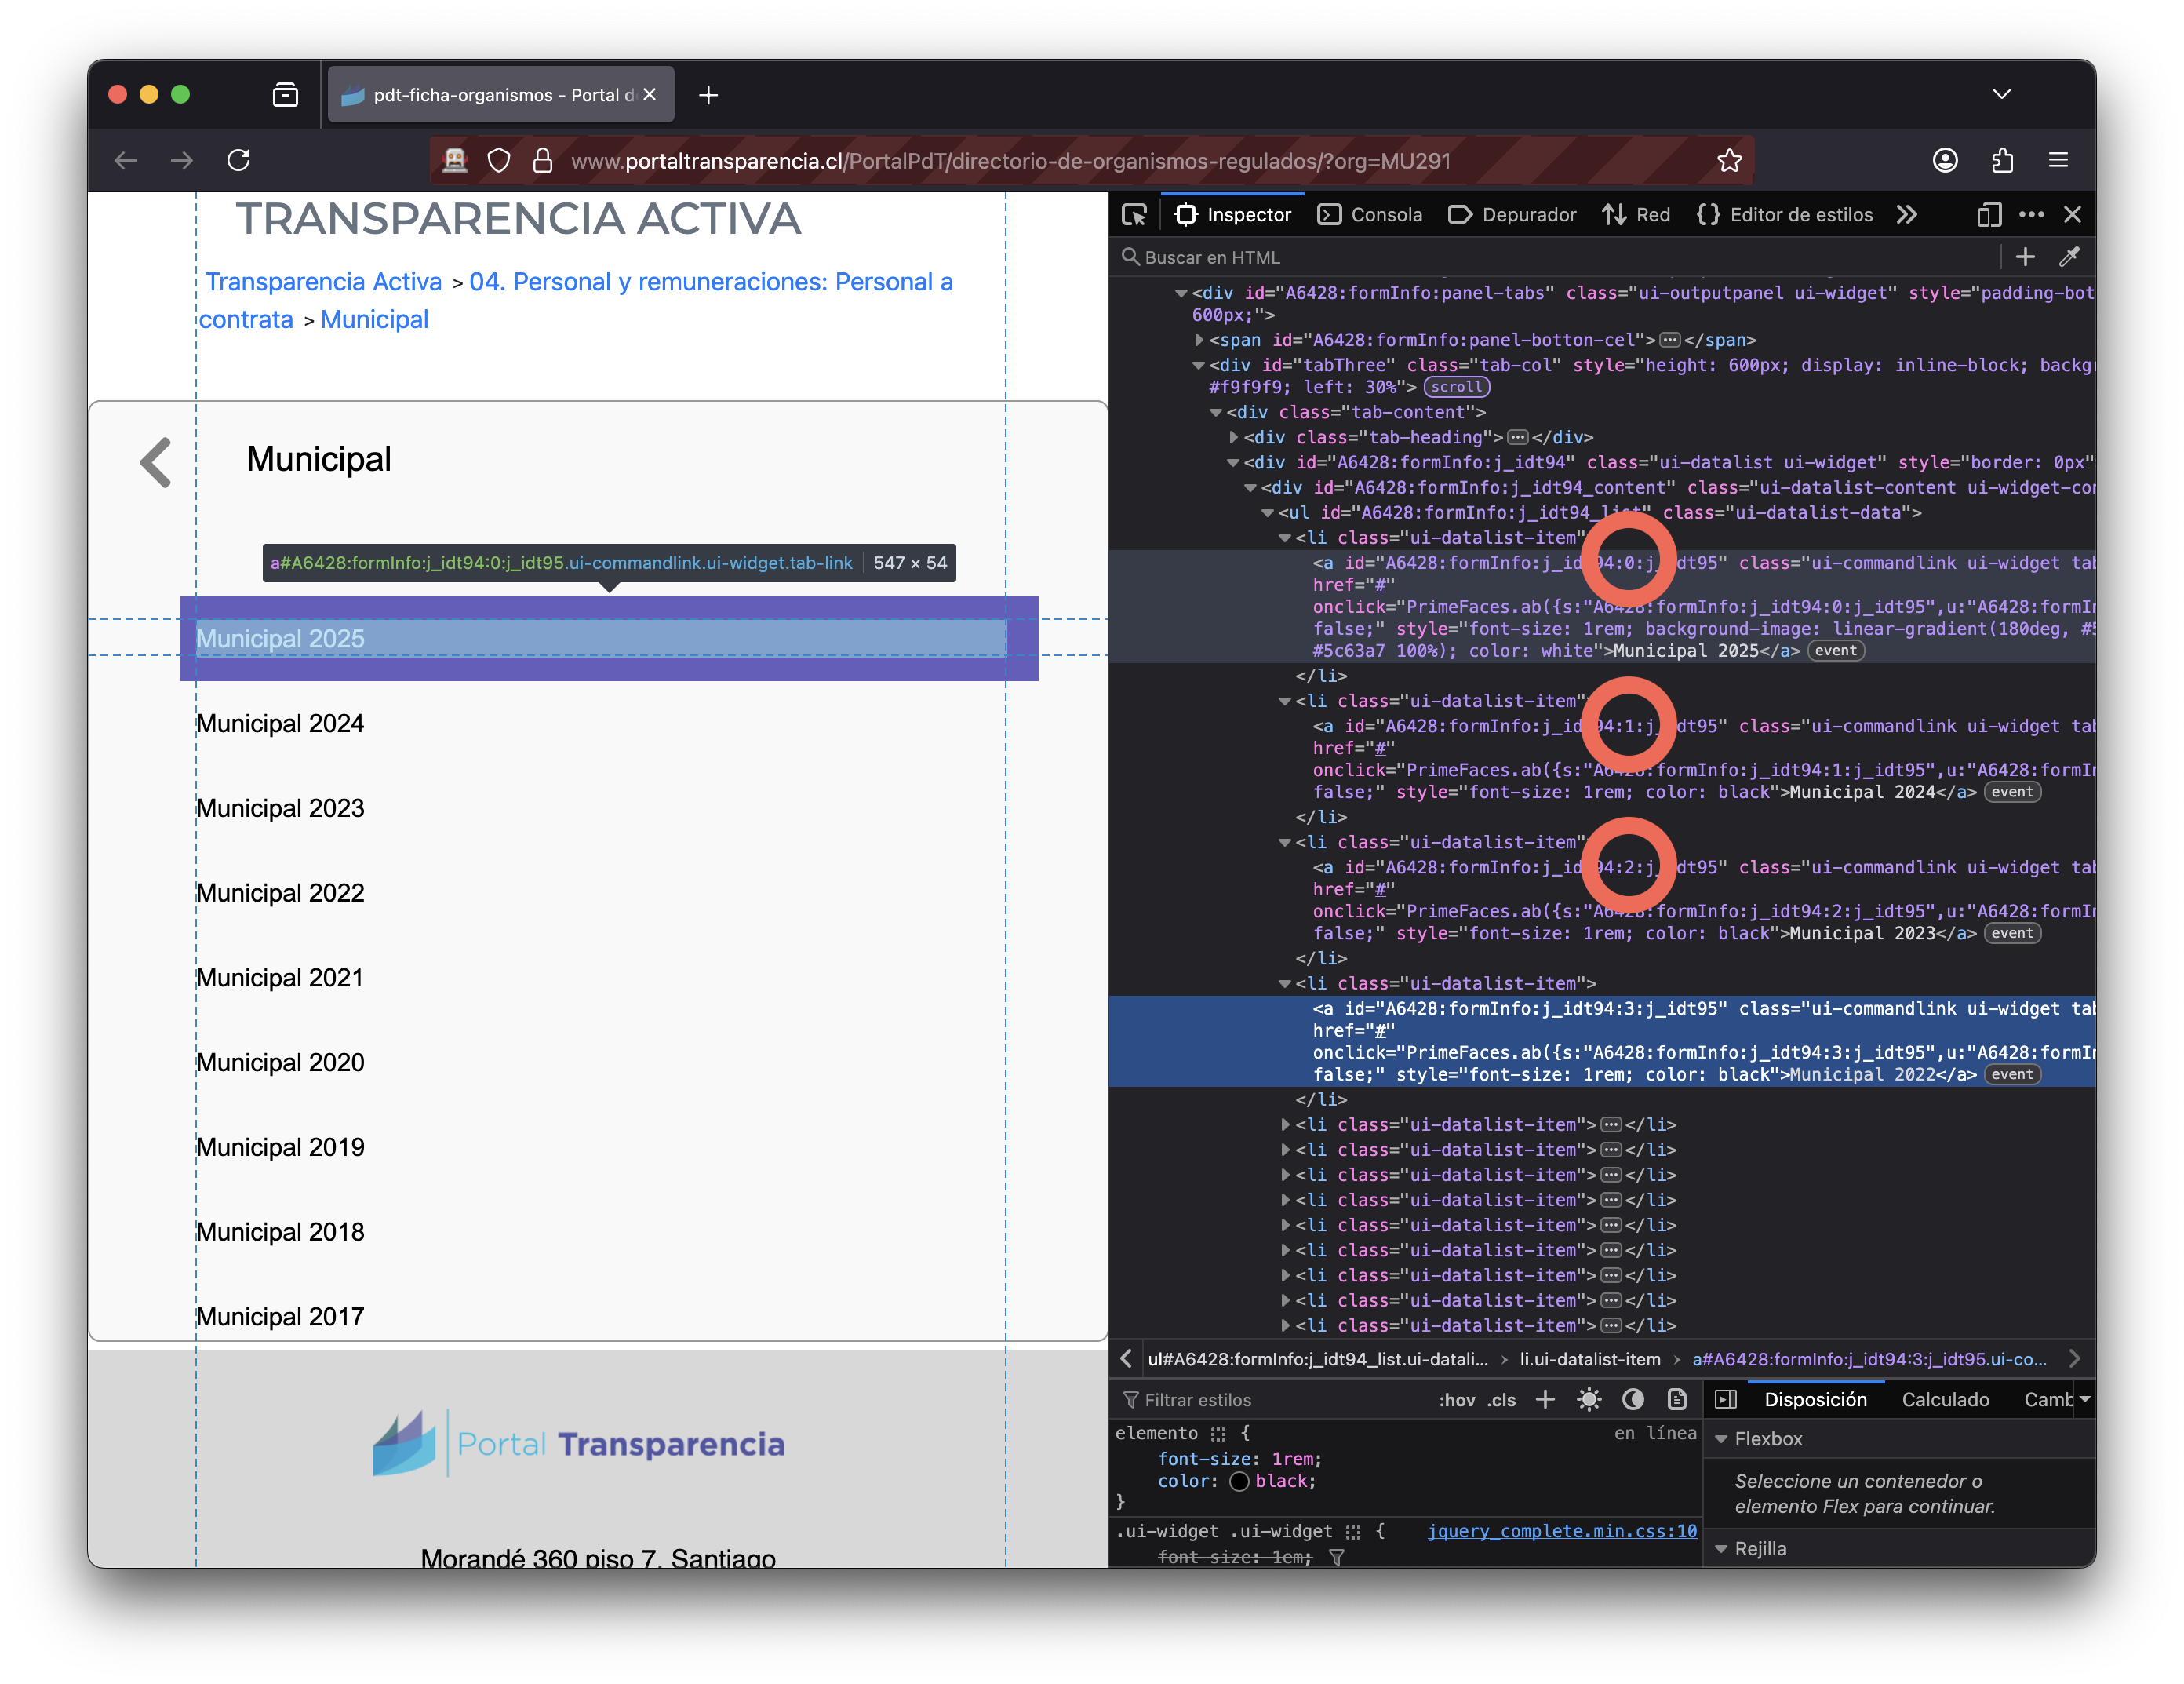Image resolution: width=2184 pixels, height=1684 pixels.
Task: Close the developer tools panel
Action: tap(2073, 215)
